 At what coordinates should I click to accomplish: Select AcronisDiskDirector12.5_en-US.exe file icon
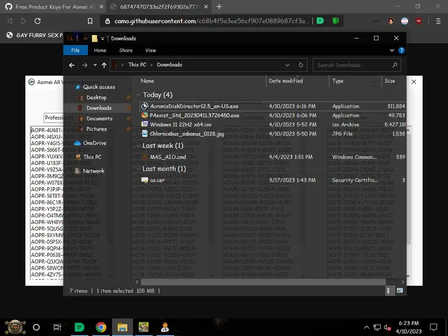(145, 106)
